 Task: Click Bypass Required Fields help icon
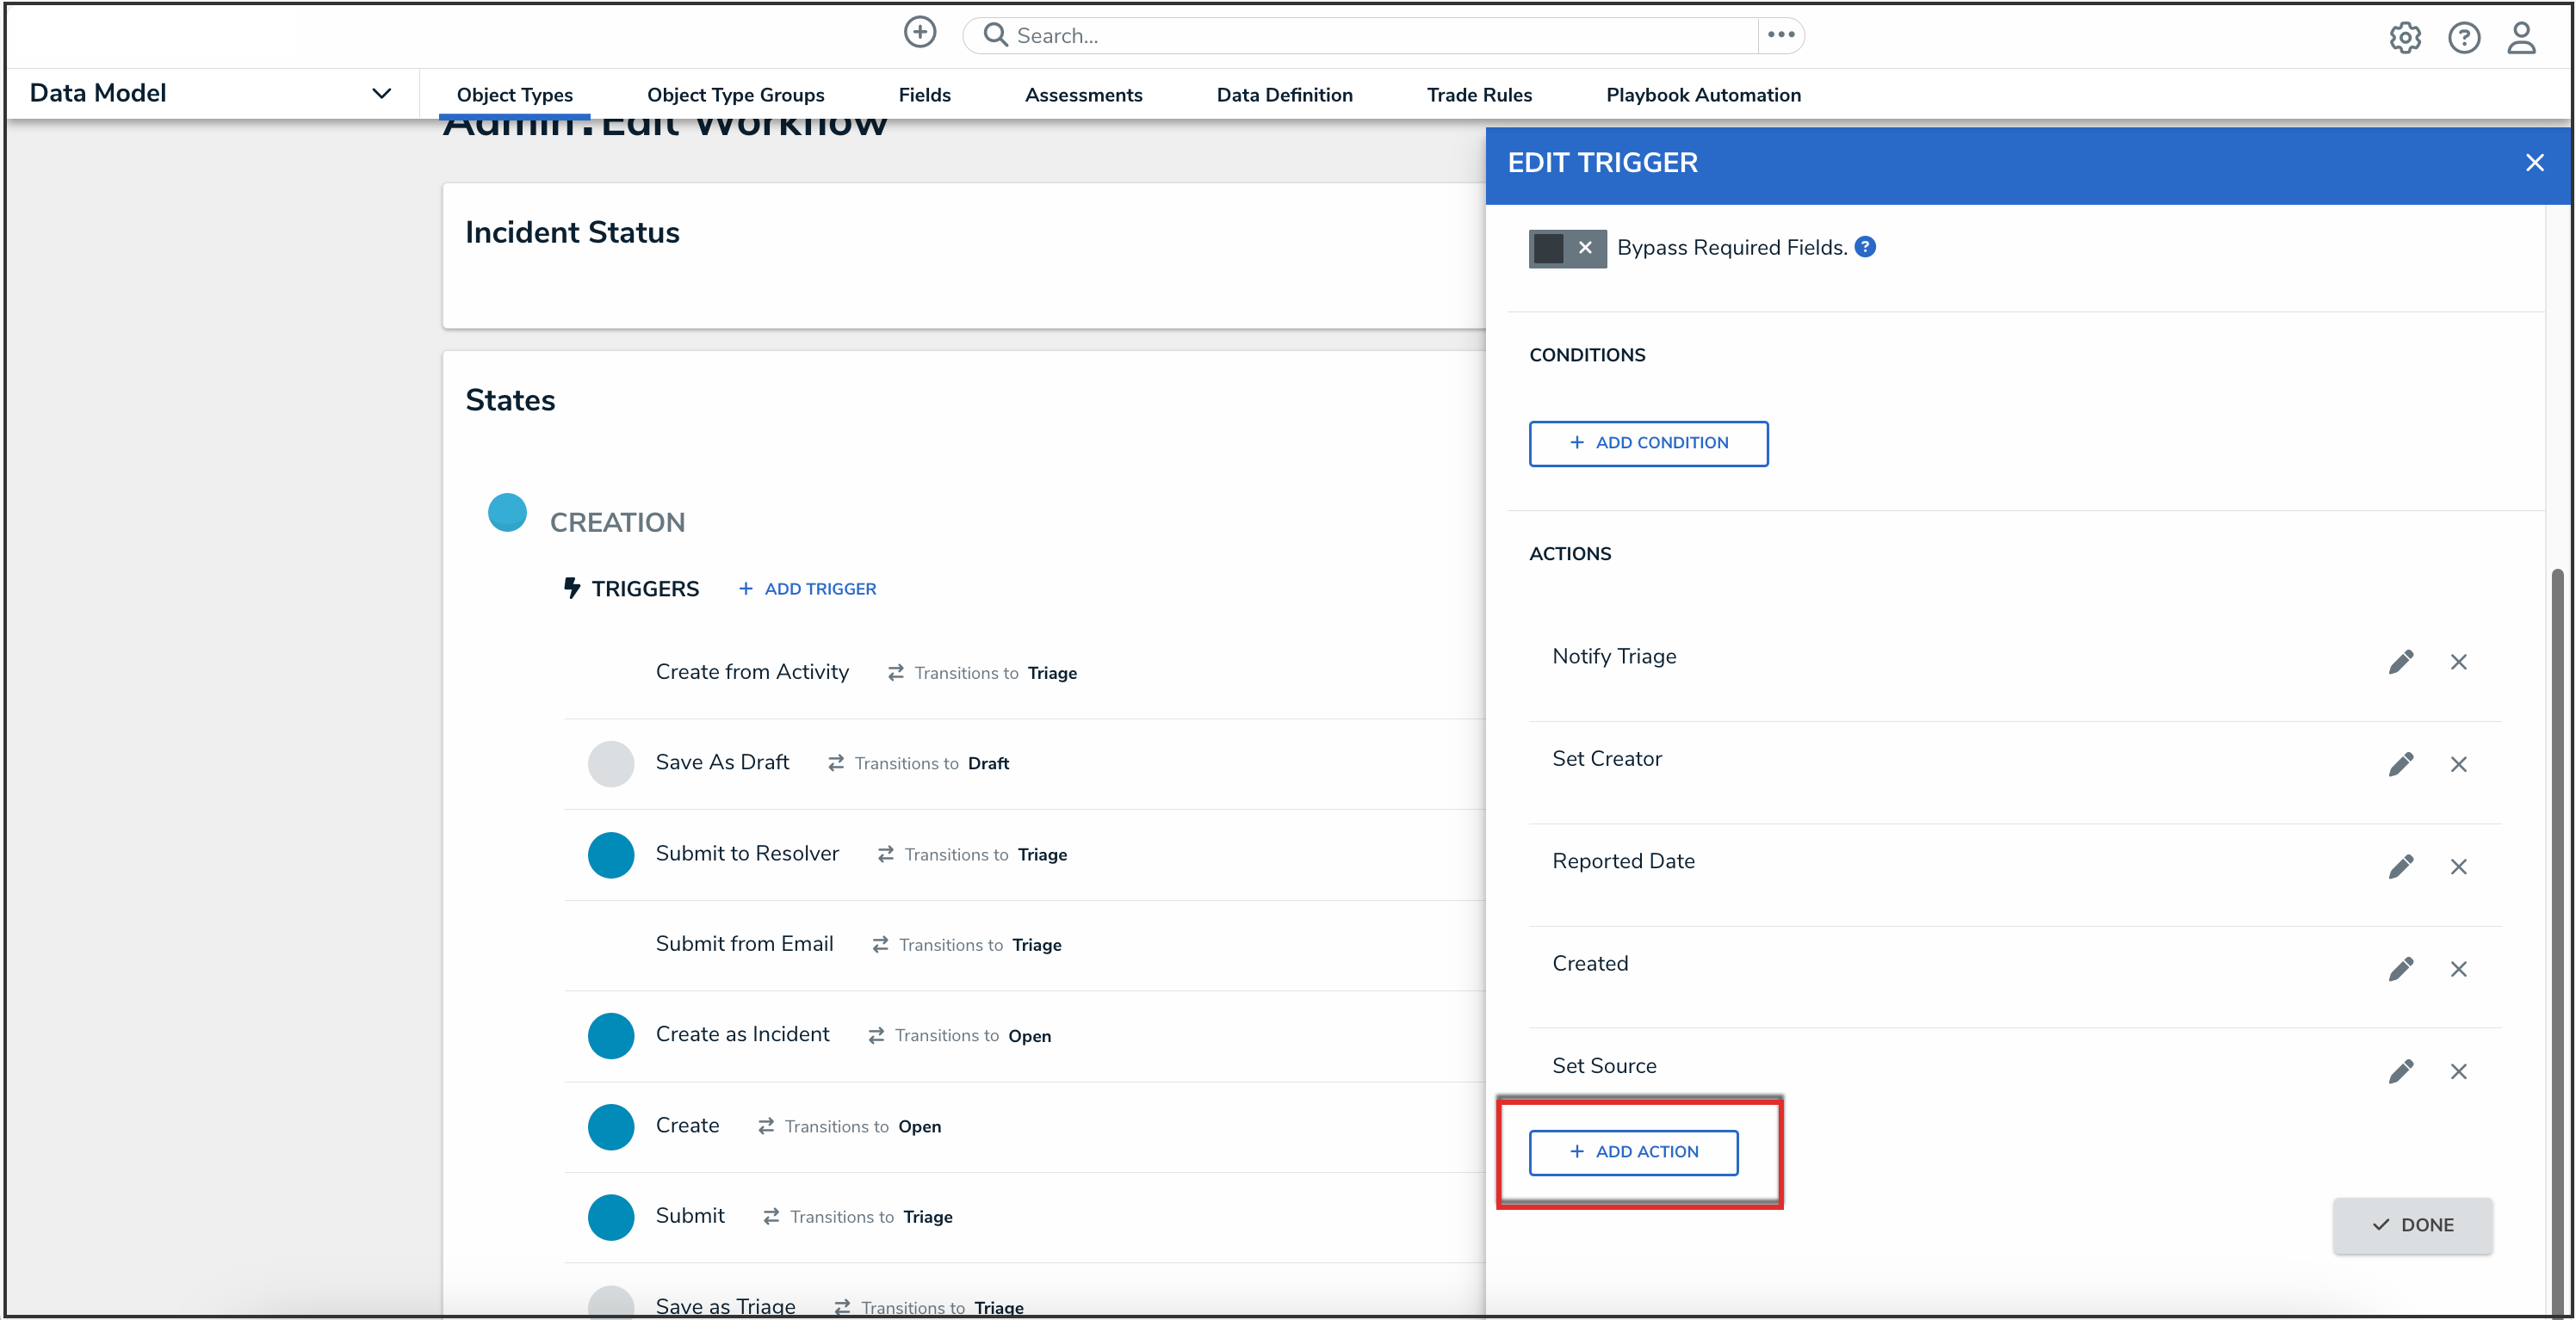coord(1865,247)
